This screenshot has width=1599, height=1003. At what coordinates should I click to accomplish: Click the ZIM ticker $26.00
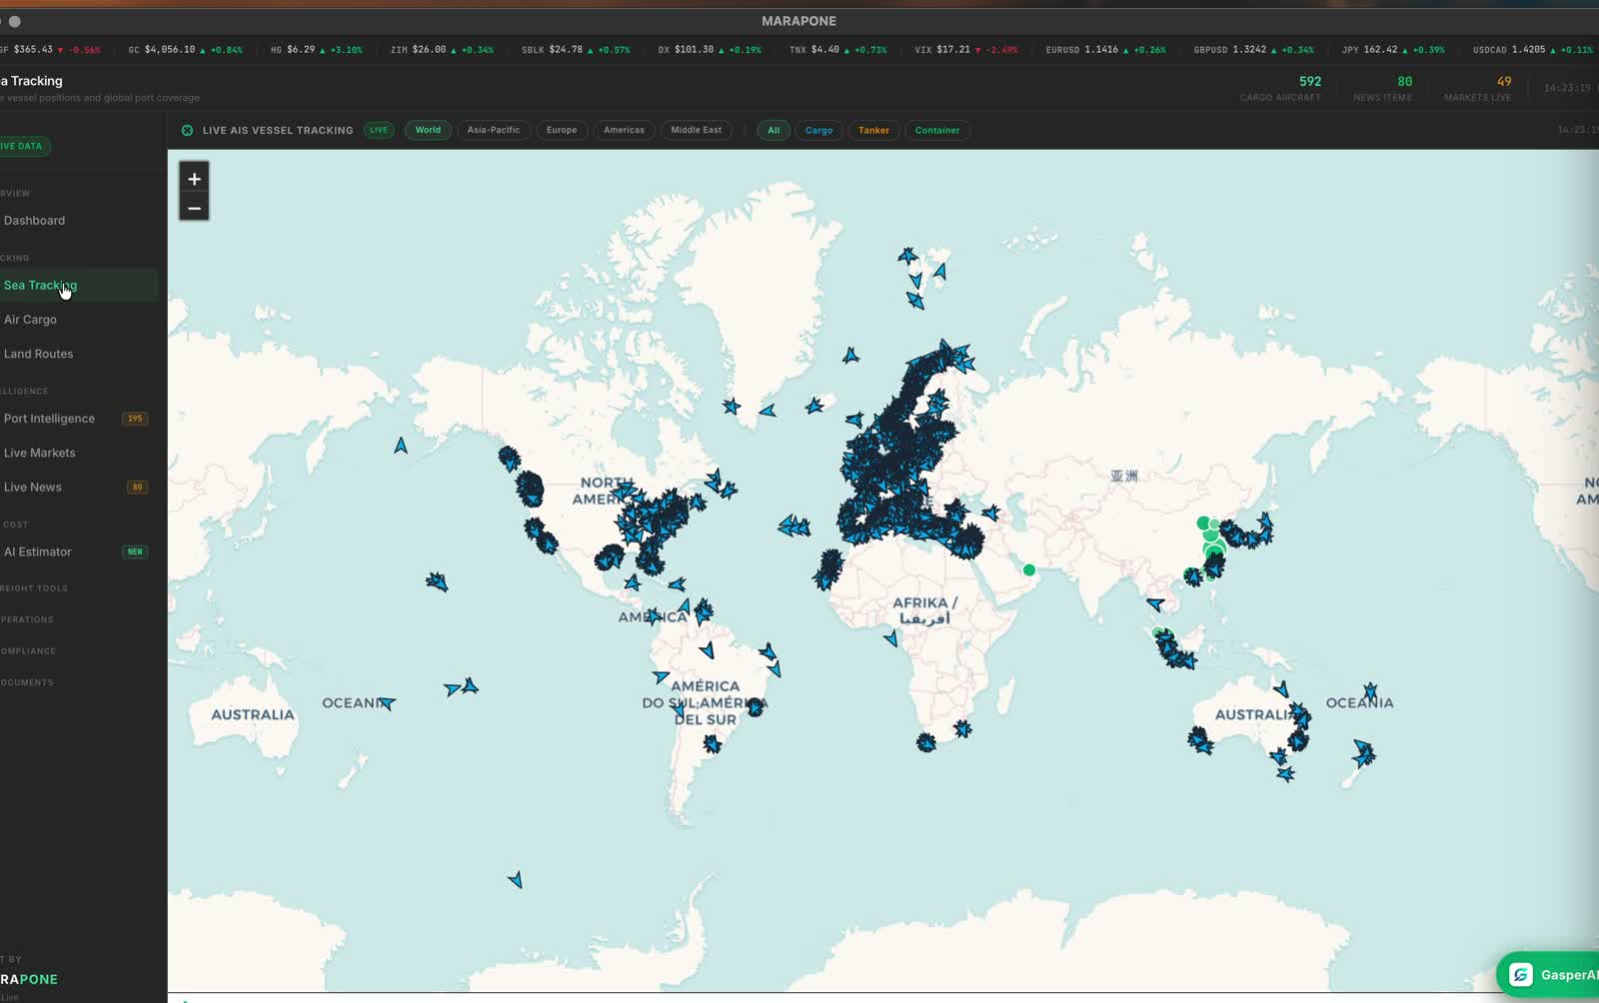click(442, 49)
